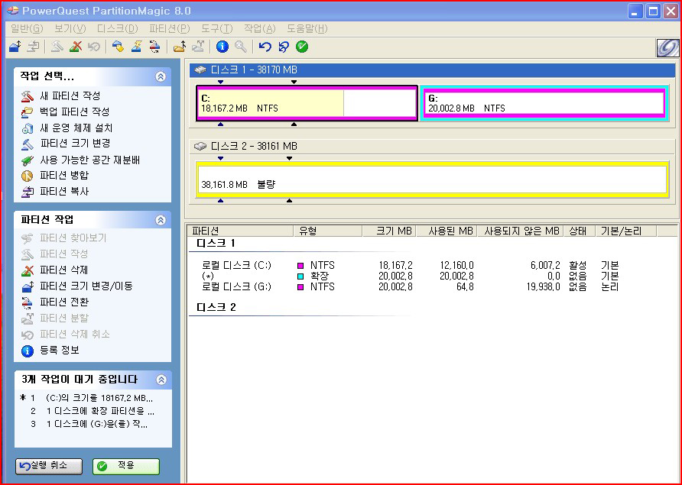
Task: Click the 사용된 MB column header
Action: click(x=447, y=231)
